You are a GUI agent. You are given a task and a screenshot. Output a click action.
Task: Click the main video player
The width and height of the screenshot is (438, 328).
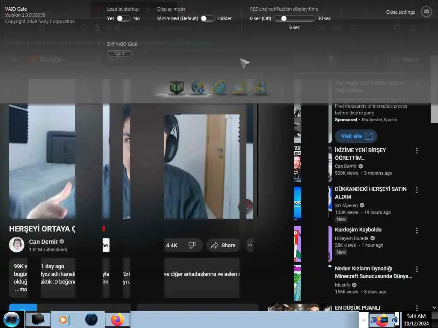tap(131, 161)
